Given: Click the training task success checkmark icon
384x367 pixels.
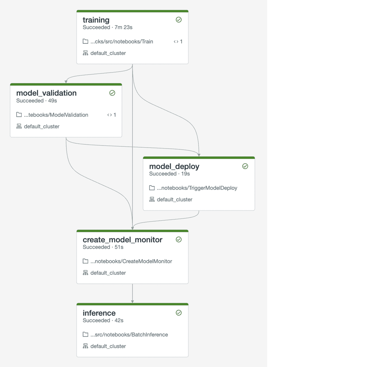Looking at the screenshot, I should coord(179,20).
